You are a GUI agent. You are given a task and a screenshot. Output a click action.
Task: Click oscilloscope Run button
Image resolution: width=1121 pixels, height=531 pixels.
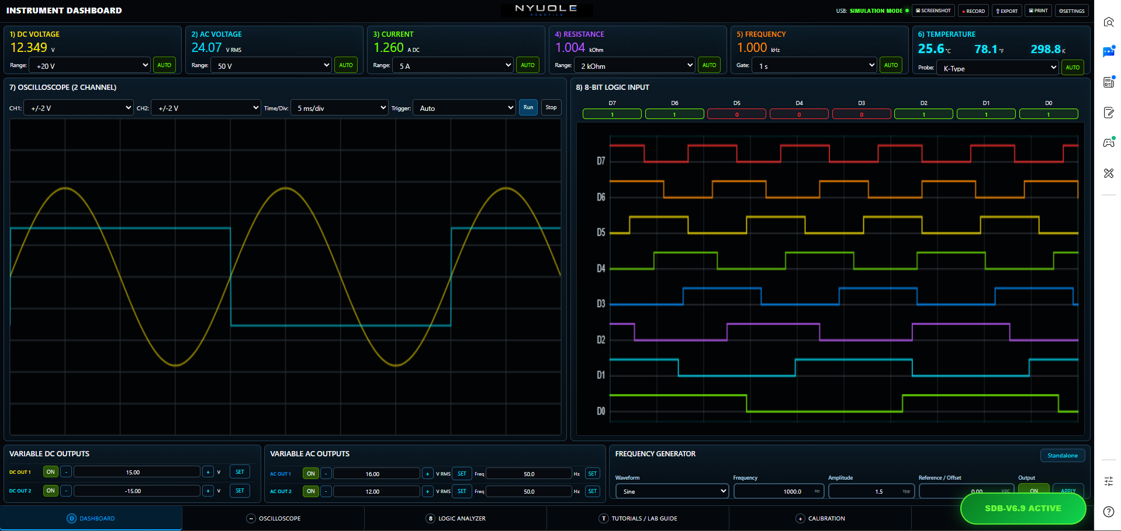[528, 107]
